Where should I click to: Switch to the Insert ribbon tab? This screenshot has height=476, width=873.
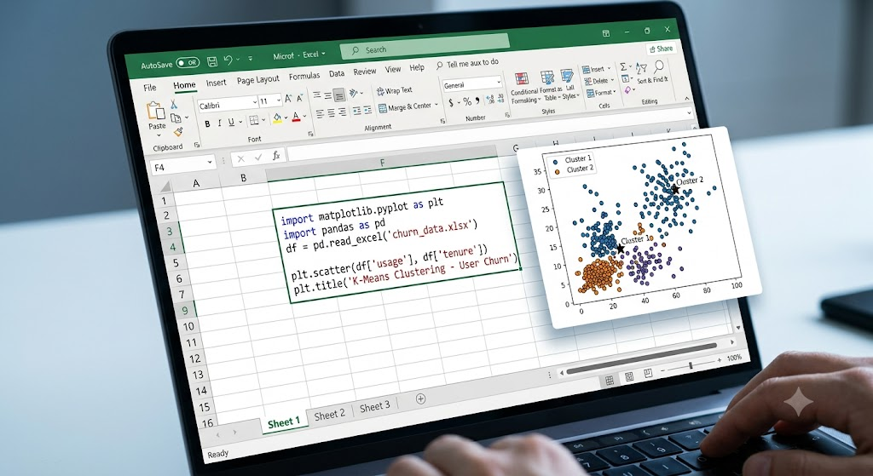tap(216, 83)
